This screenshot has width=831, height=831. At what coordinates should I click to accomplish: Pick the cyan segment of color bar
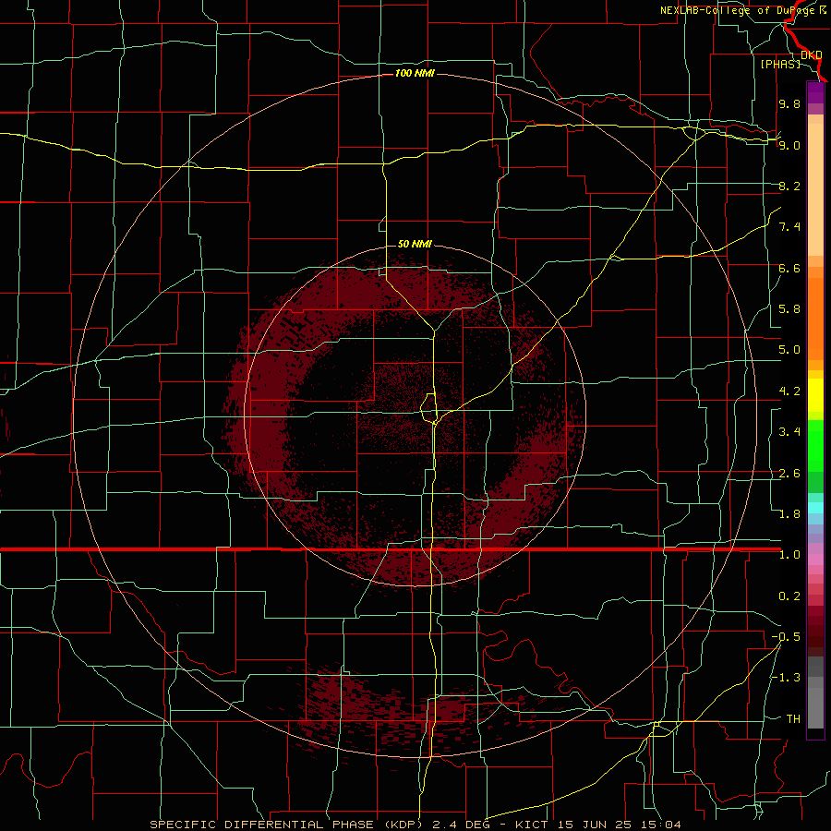[x=815, y=507]
